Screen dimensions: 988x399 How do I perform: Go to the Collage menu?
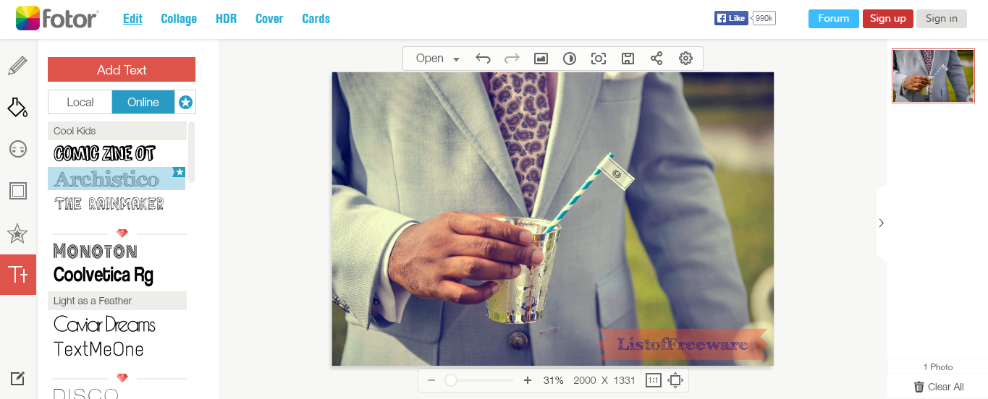(179, 19)
